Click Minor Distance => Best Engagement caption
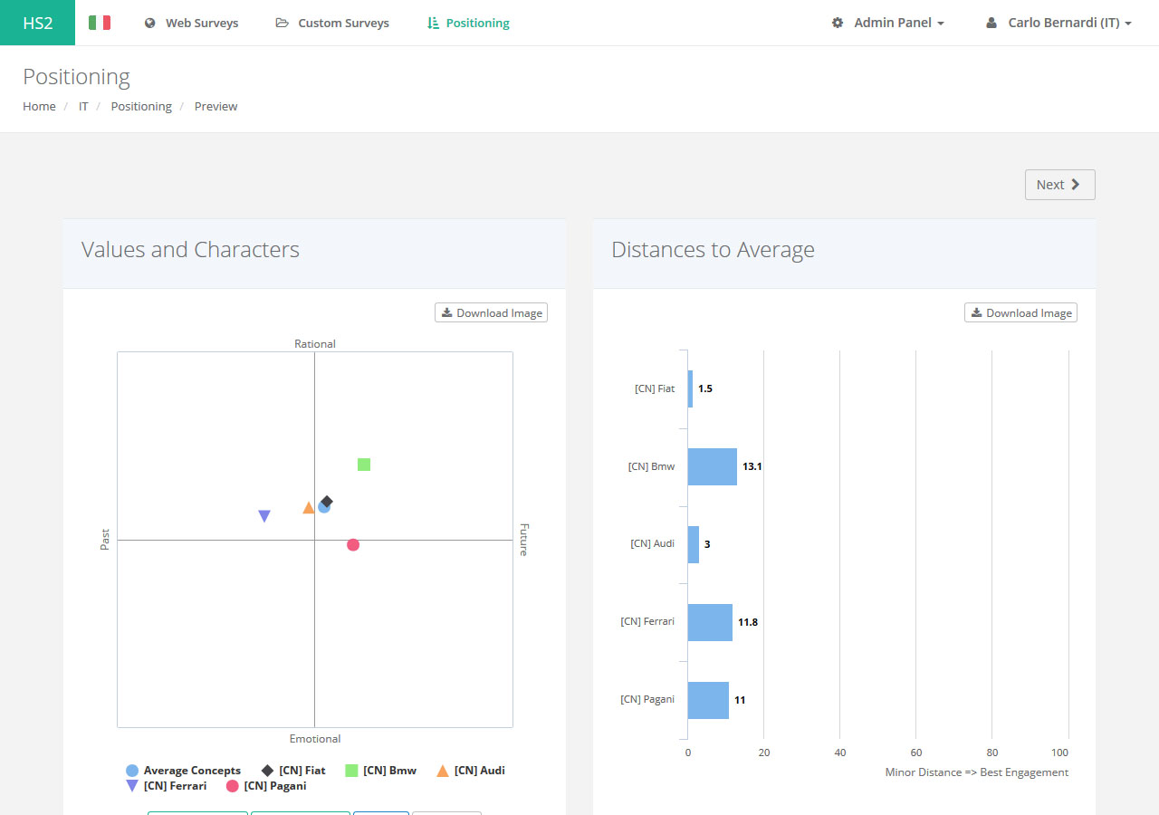This screenshot has width=1159, height=815. [x=977, y=772]
